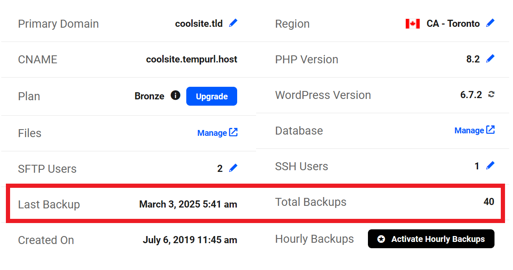Click the Total Backups label
Image resolution: width=513 pixels, height=270 pixels.
[x=311, y=202]
